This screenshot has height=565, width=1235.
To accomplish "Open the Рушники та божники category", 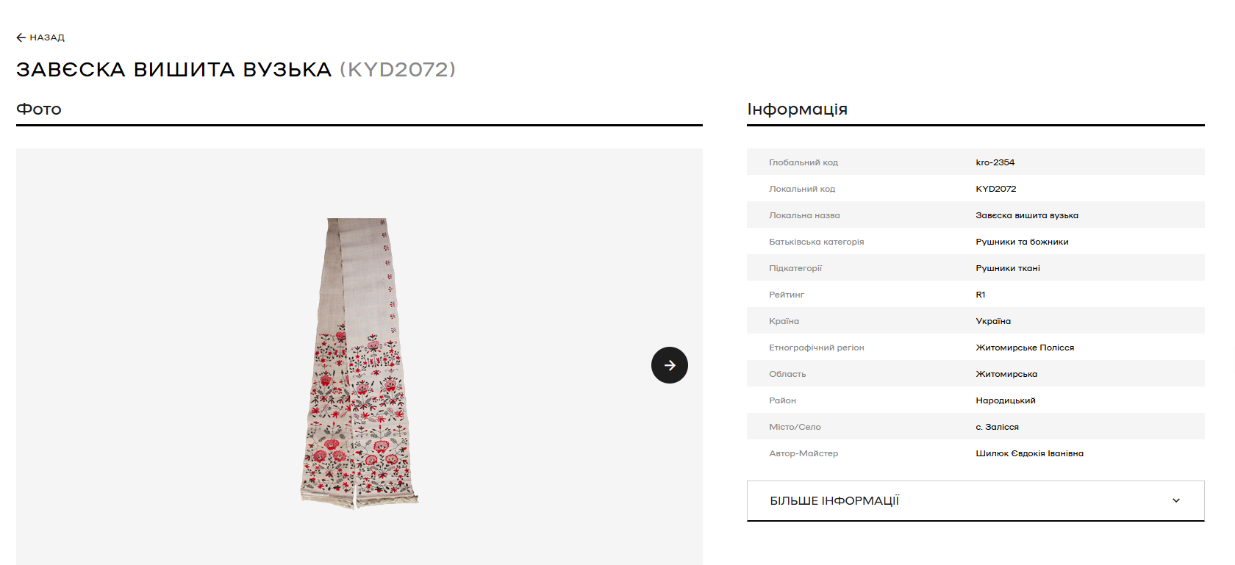I will (1022, 242).
